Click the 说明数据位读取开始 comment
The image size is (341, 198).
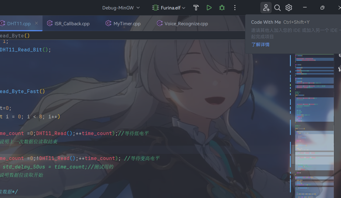pos(21,175)
